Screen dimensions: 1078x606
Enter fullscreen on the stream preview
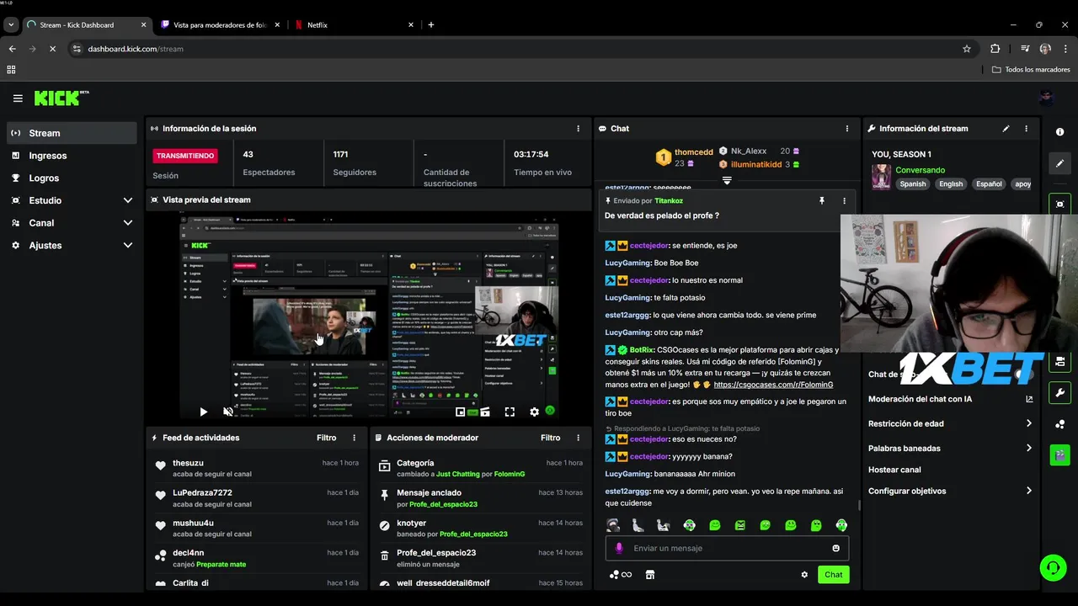510,412
